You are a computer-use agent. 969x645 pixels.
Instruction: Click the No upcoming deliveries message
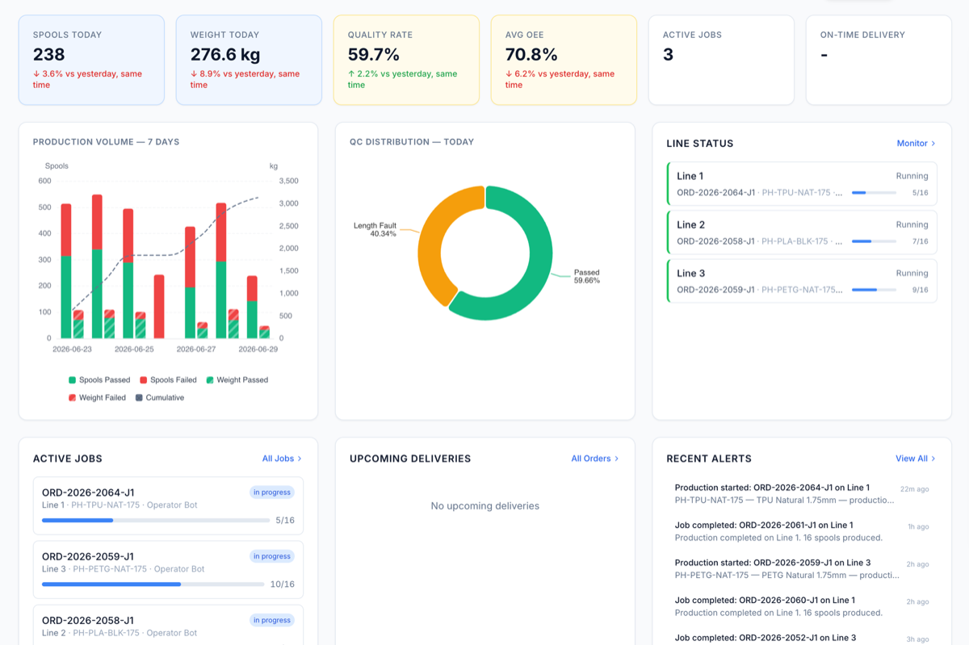coord(485,506)
